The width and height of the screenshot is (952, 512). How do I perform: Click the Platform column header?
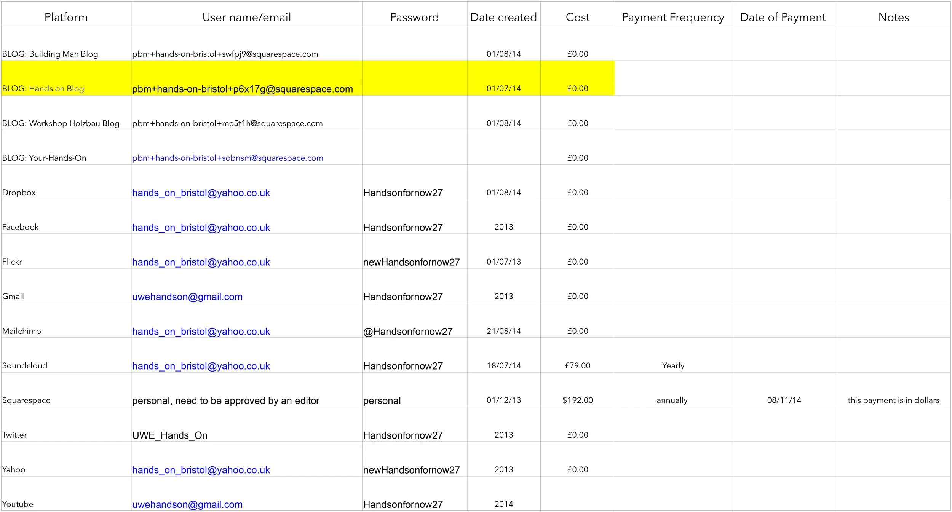[x=66, y=17]
